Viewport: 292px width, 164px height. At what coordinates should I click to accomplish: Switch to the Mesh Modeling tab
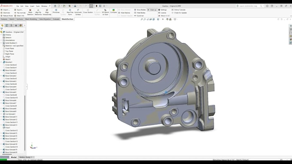pyautogui.click(x=31, y=19)
